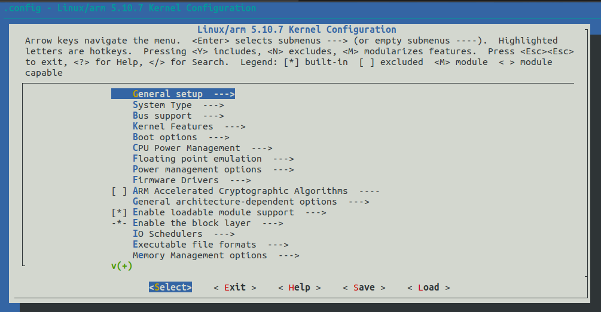Click the Save button

click(364, 287)
